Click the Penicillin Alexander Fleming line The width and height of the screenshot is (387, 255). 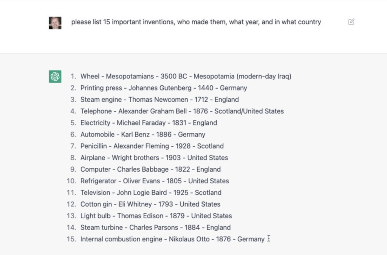pos(152,146)
